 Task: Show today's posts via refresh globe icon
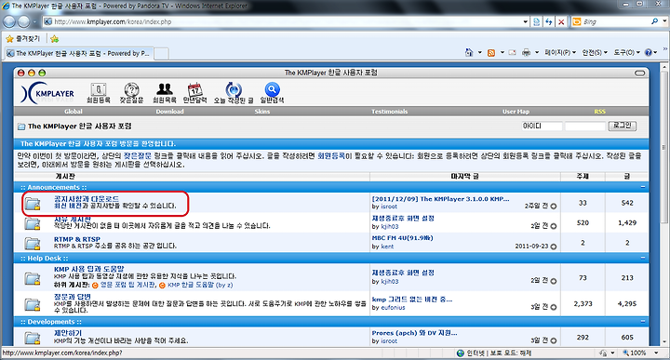(x=234, y=89)
